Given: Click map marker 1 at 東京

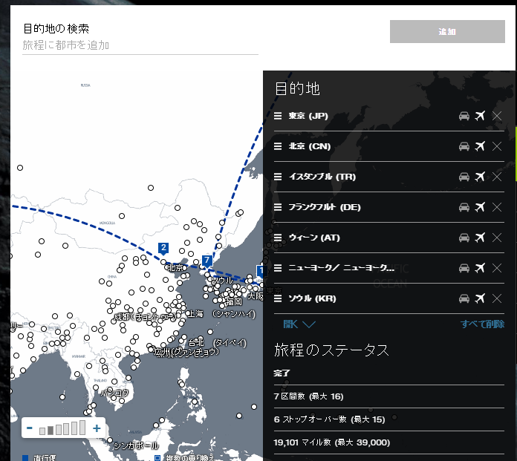Looking at the screenshot, I should tap(260, 271).
